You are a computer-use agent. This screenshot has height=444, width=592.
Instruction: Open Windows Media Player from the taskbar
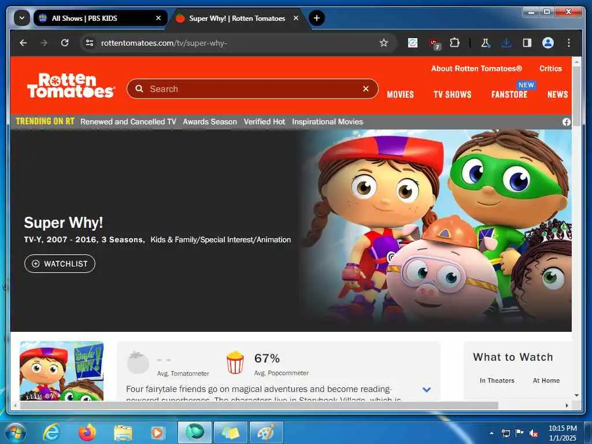tap(157, 432)
